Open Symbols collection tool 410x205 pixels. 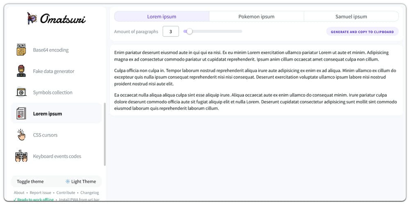(x=56, y=92)
